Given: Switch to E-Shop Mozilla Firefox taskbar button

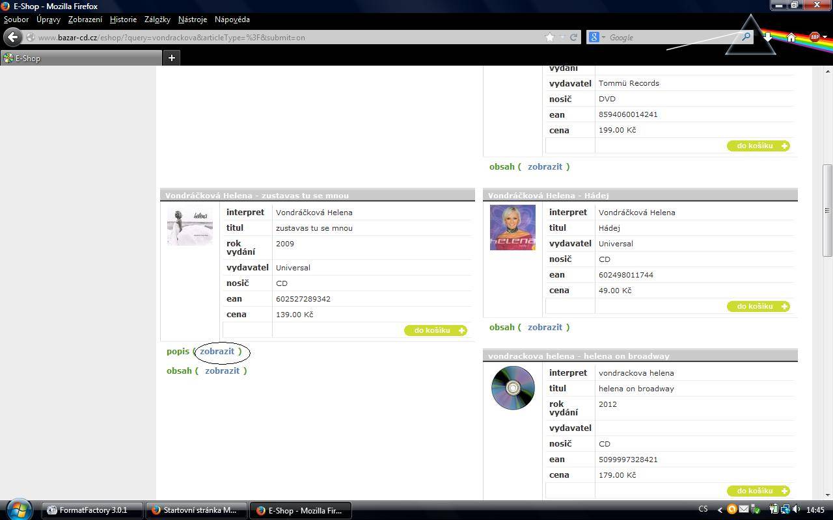Looking at the screenshot, I should coord(300,510).
